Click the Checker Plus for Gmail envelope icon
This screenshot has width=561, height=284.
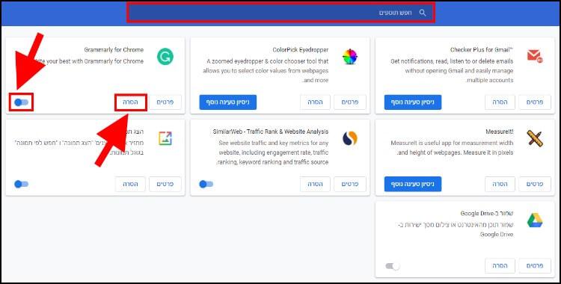pyautogui.click(x=535, y=56)
